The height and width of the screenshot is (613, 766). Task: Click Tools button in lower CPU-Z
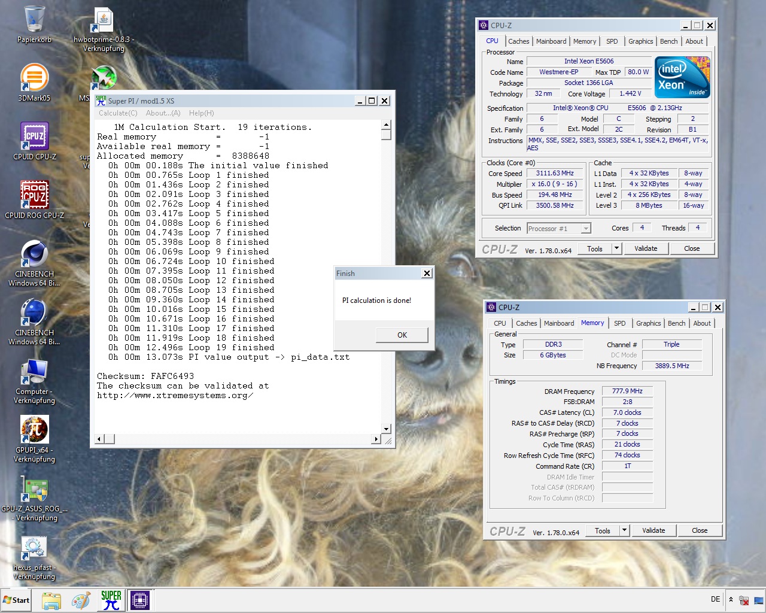[x=603, y=530]
